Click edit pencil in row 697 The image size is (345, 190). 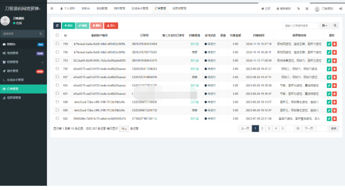[329, 77]
